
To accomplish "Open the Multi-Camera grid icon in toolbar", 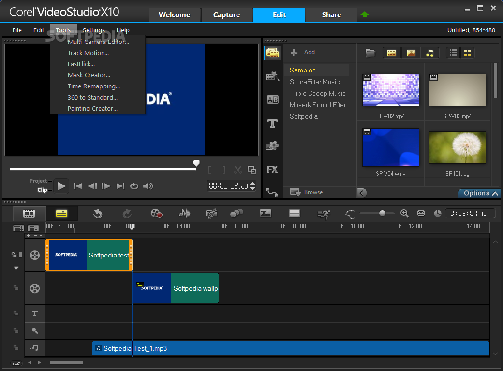I will (295, 214).
